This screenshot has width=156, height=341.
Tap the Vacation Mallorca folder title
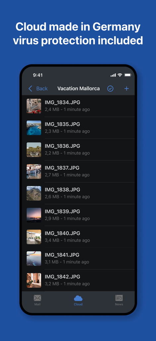pyautogui.click(x=78, y=89)
